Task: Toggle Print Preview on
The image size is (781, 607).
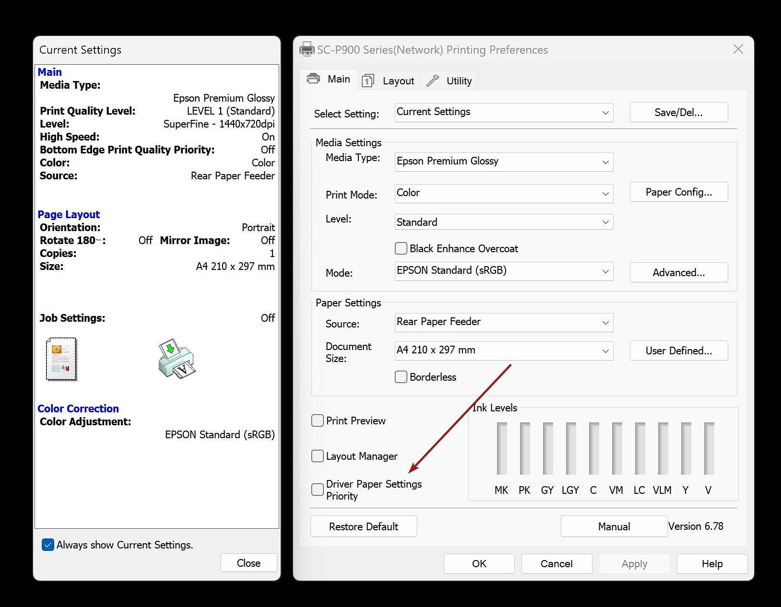Action: [x=317, y=420]
